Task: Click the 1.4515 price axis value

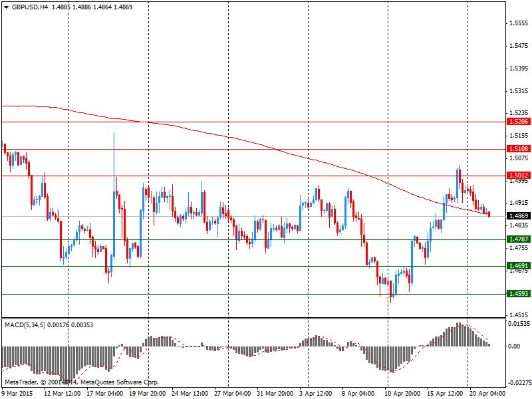Action: click(519, 315)
